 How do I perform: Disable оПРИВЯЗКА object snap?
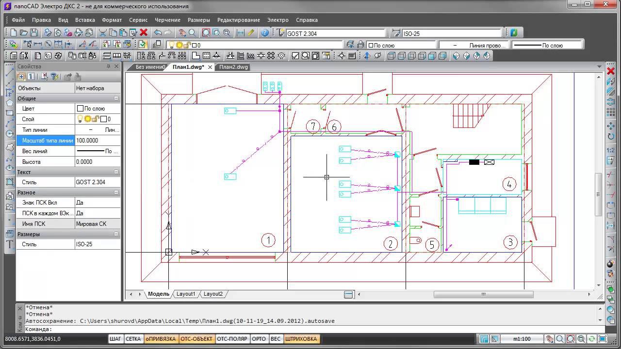click(161, 339)
